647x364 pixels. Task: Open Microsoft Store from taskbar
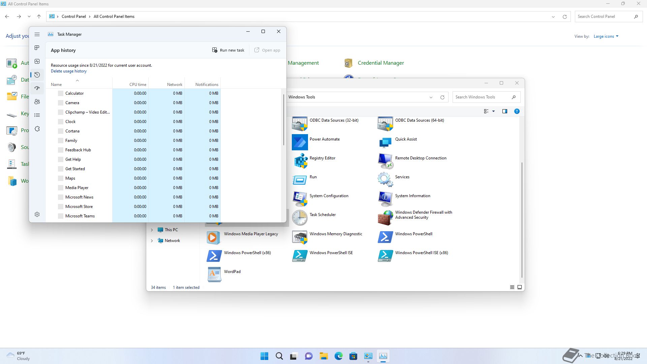[353, 356]
